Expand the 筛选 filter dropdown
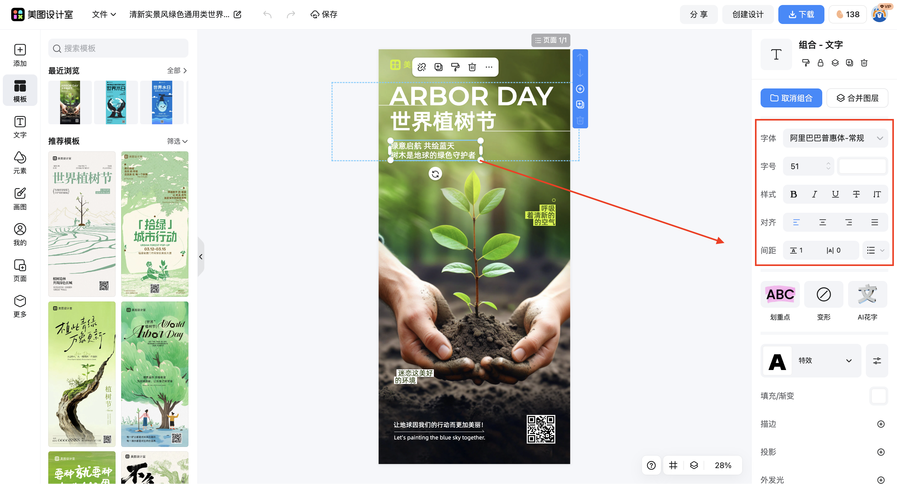 pyautogui.click(x=177, y=141)
